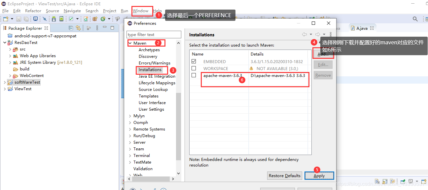Viewport: 428px width, 190px height.
Task: Expand the ResDaoTest src folder
Action: [x=10, y=49]
